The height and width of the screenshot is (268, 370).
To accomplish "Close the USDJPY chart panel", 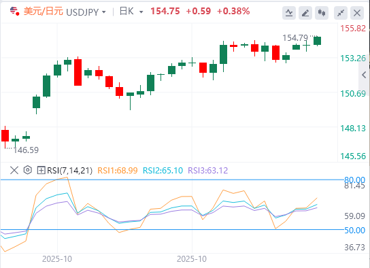I will click(x=357, y=13).
